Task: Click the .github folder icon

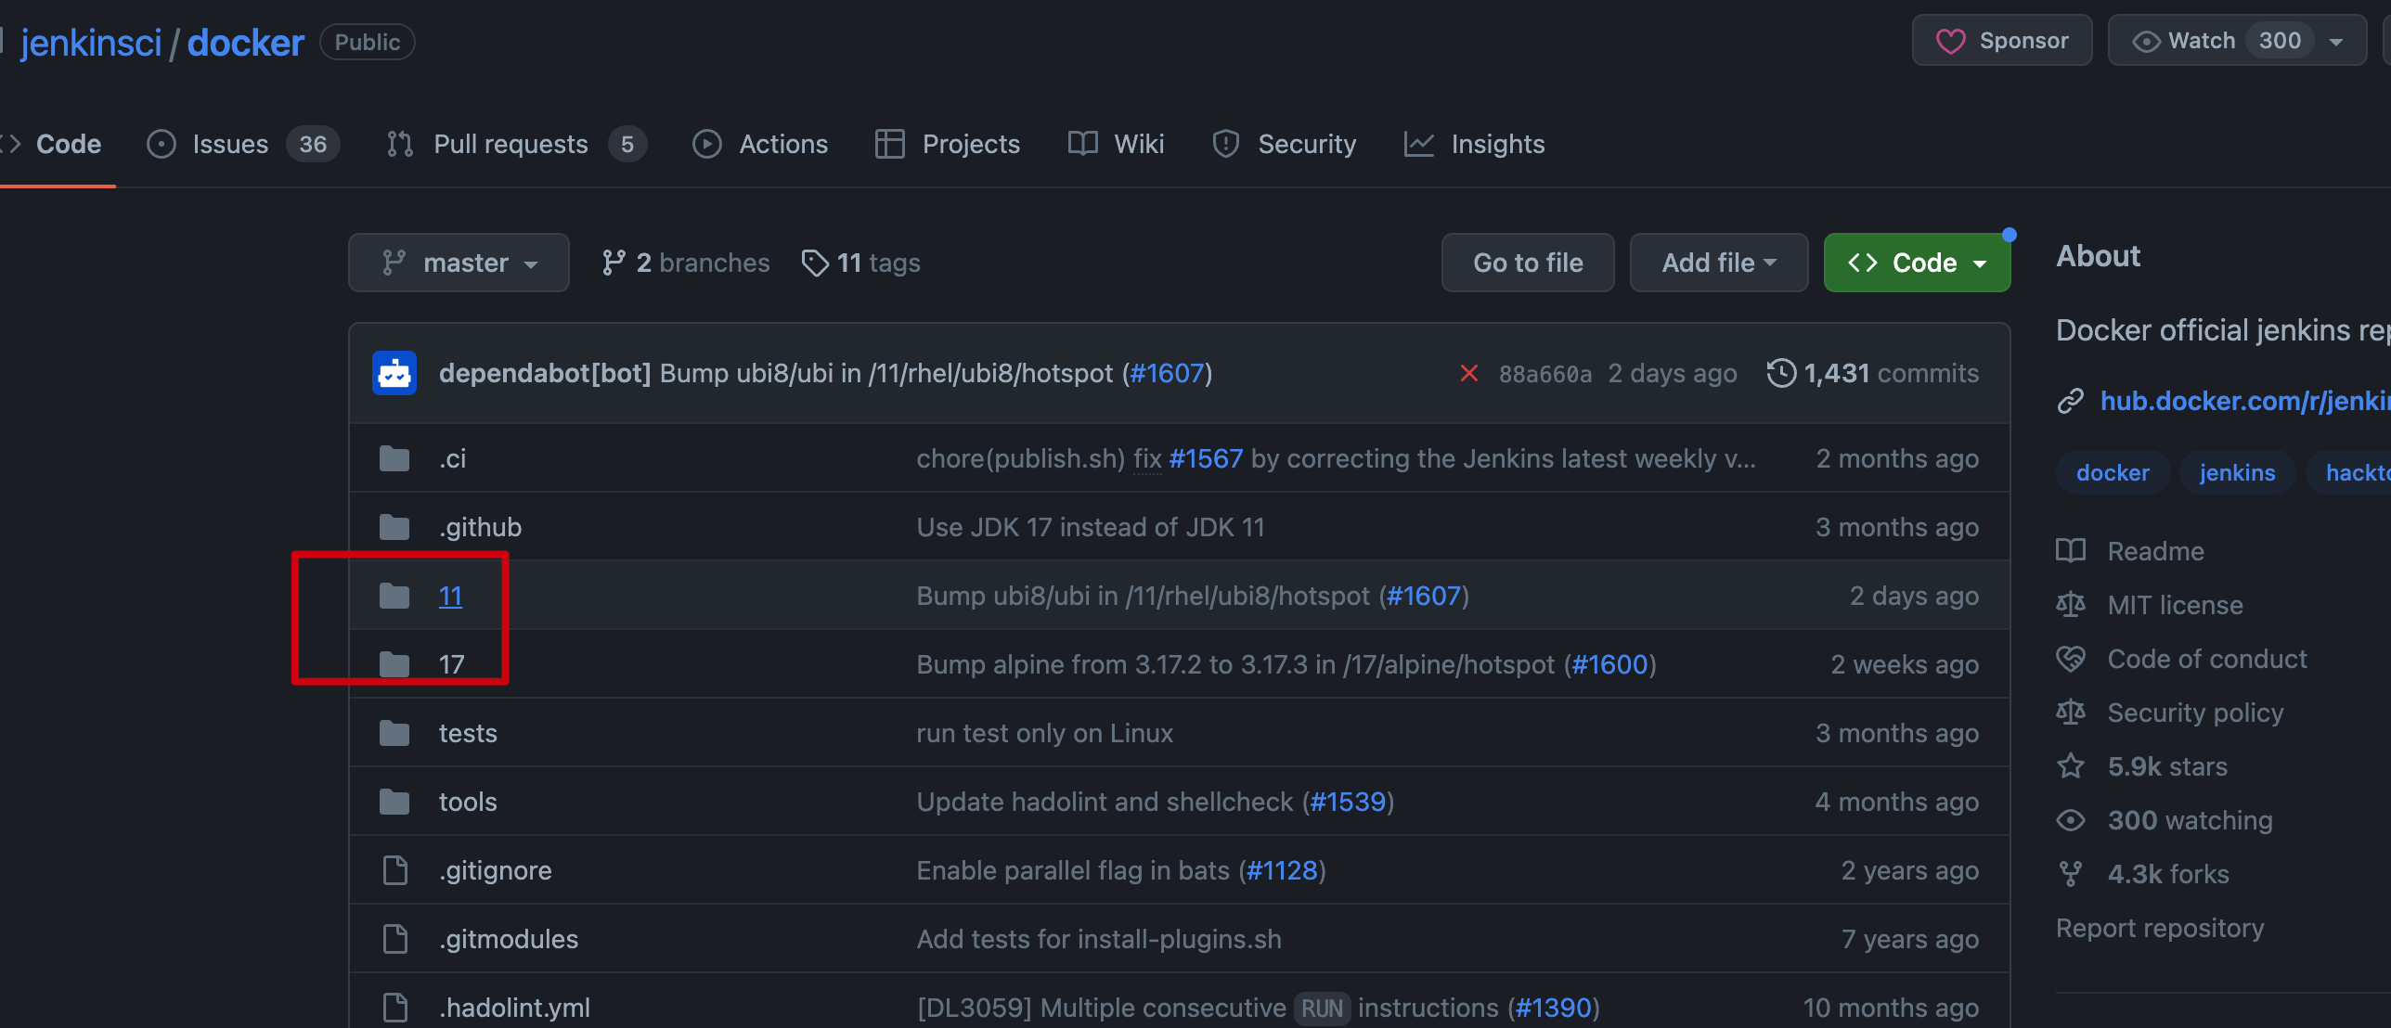Action: (394, 527)
